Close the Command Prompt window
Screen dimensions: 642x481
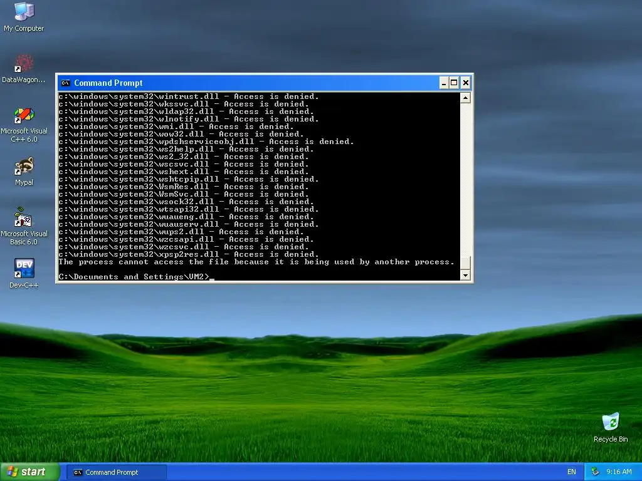pyautogui.click(x=466, y=83)
